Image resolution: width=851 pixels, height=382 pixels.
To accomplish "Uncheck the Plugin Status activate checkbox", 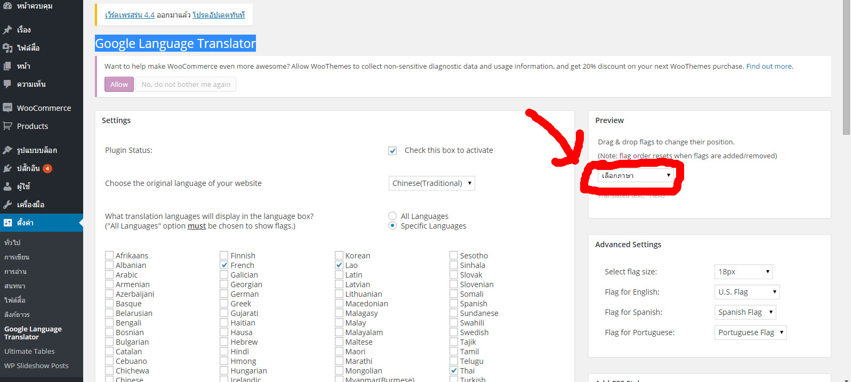I will click(392, 151).
